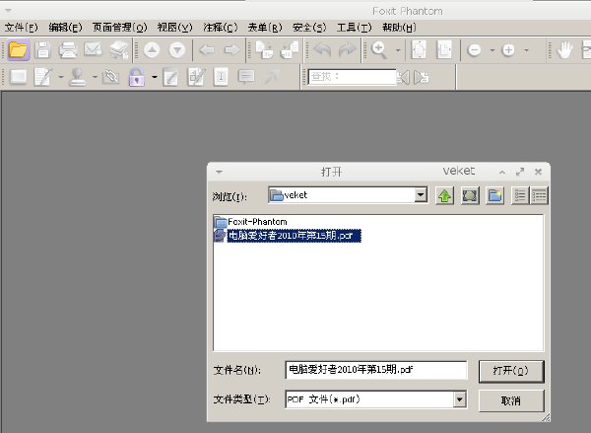Expand the 文件类型 PDF file type dropdown
The height and width of the screenshot is (433, 591).
tap(459, 399)
